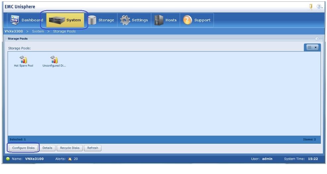Click the Settings gear icon

[x=125, y=20]
